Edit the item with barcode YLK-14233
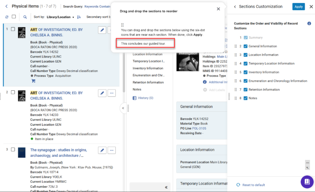 pyautogui.click(x=102, y=93)
